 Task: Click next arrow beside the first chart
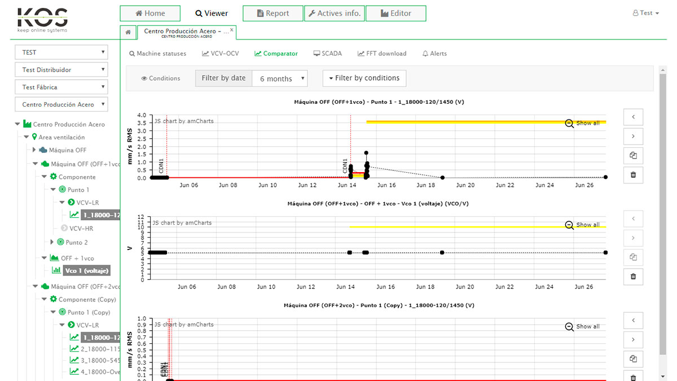(633, 137)
